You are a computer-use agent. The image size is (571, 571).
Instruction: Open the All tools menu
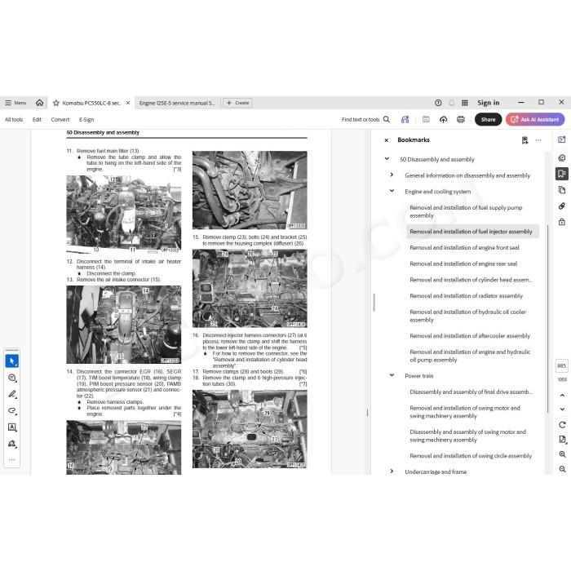pos(14,119)
